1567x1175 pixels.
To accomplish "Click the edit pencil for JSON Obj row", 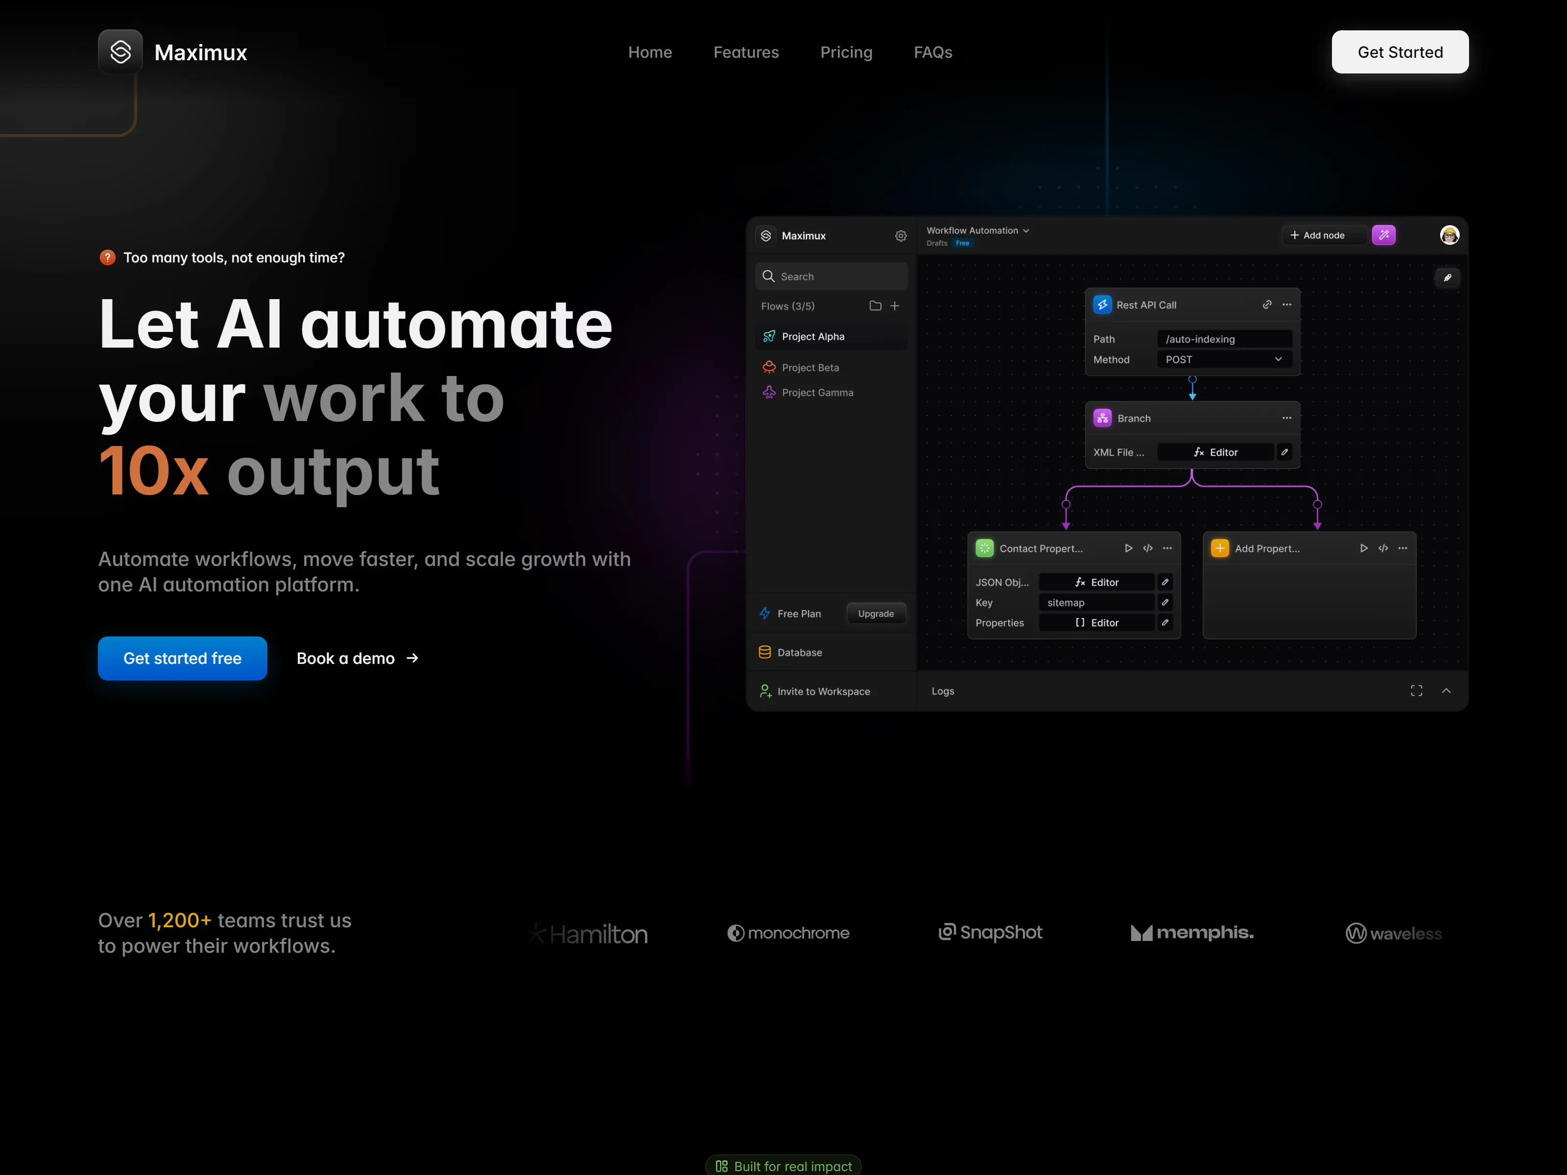I will 1164,582.
